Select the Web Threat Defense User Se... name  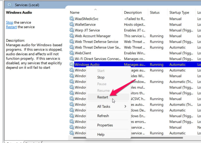pyautogui.click(x=98, y=47)
